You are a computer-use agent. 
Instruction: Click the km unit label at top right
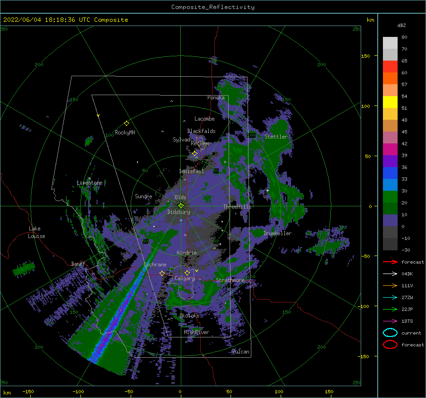pos(370,20)
